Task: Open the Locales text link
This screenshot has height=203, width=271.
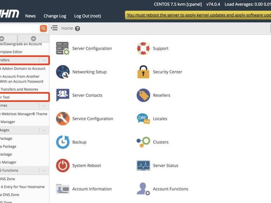Action: tap(160, 119)
